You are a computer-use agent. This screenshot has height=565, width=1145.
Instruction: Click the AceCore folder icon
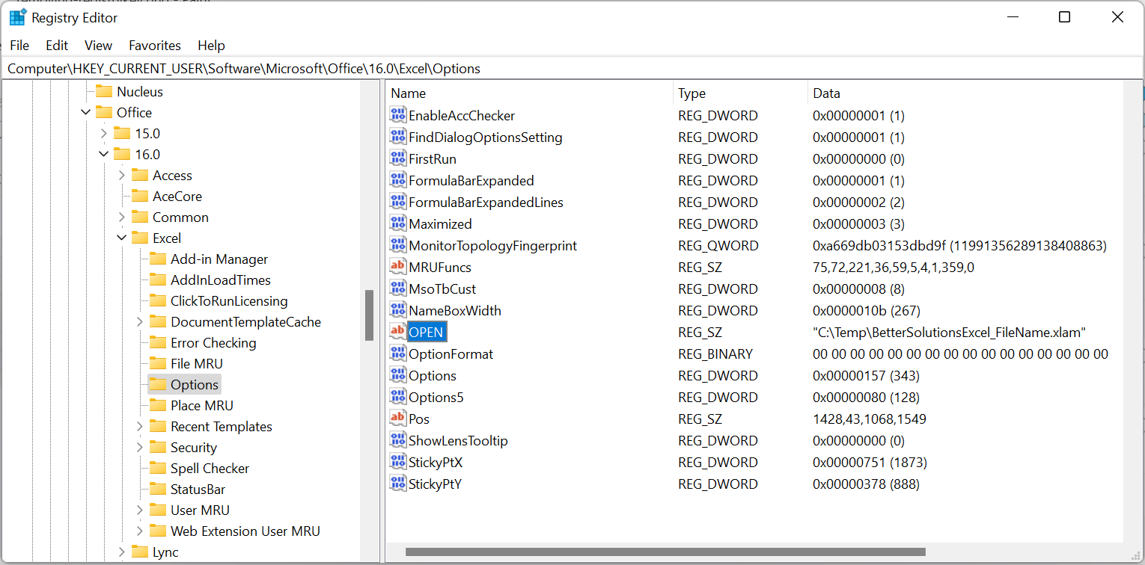pos(140,197)
